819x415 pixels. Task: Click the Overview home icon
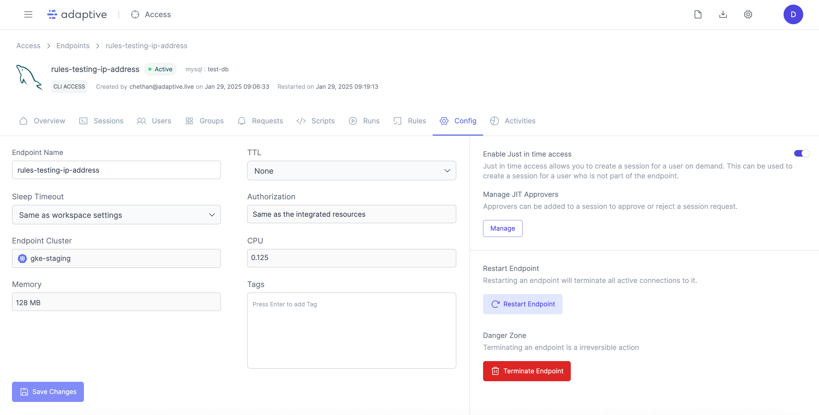point(23,121)
